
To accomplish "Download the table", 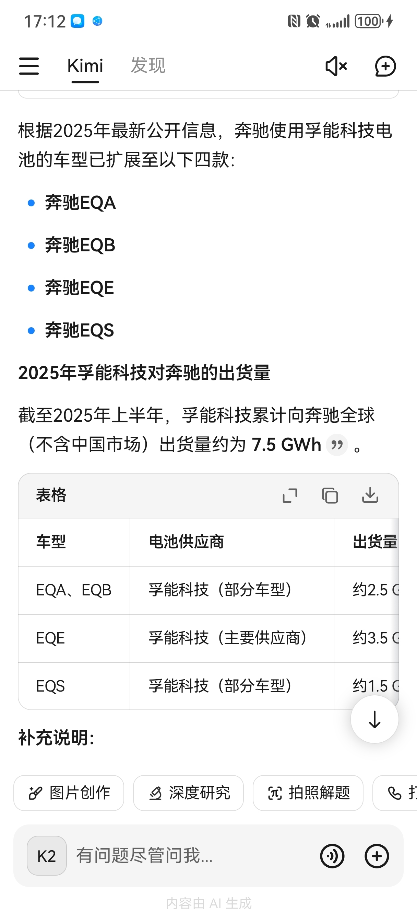I will pos(370,495).
